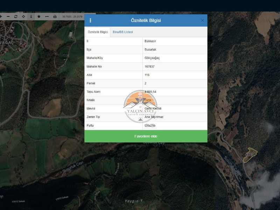The width and height of the screenshot is (280, 210).
Task: Select the Öznitelik Bilgisi tab
Action: pyautogui.click(x=98, y=32)
